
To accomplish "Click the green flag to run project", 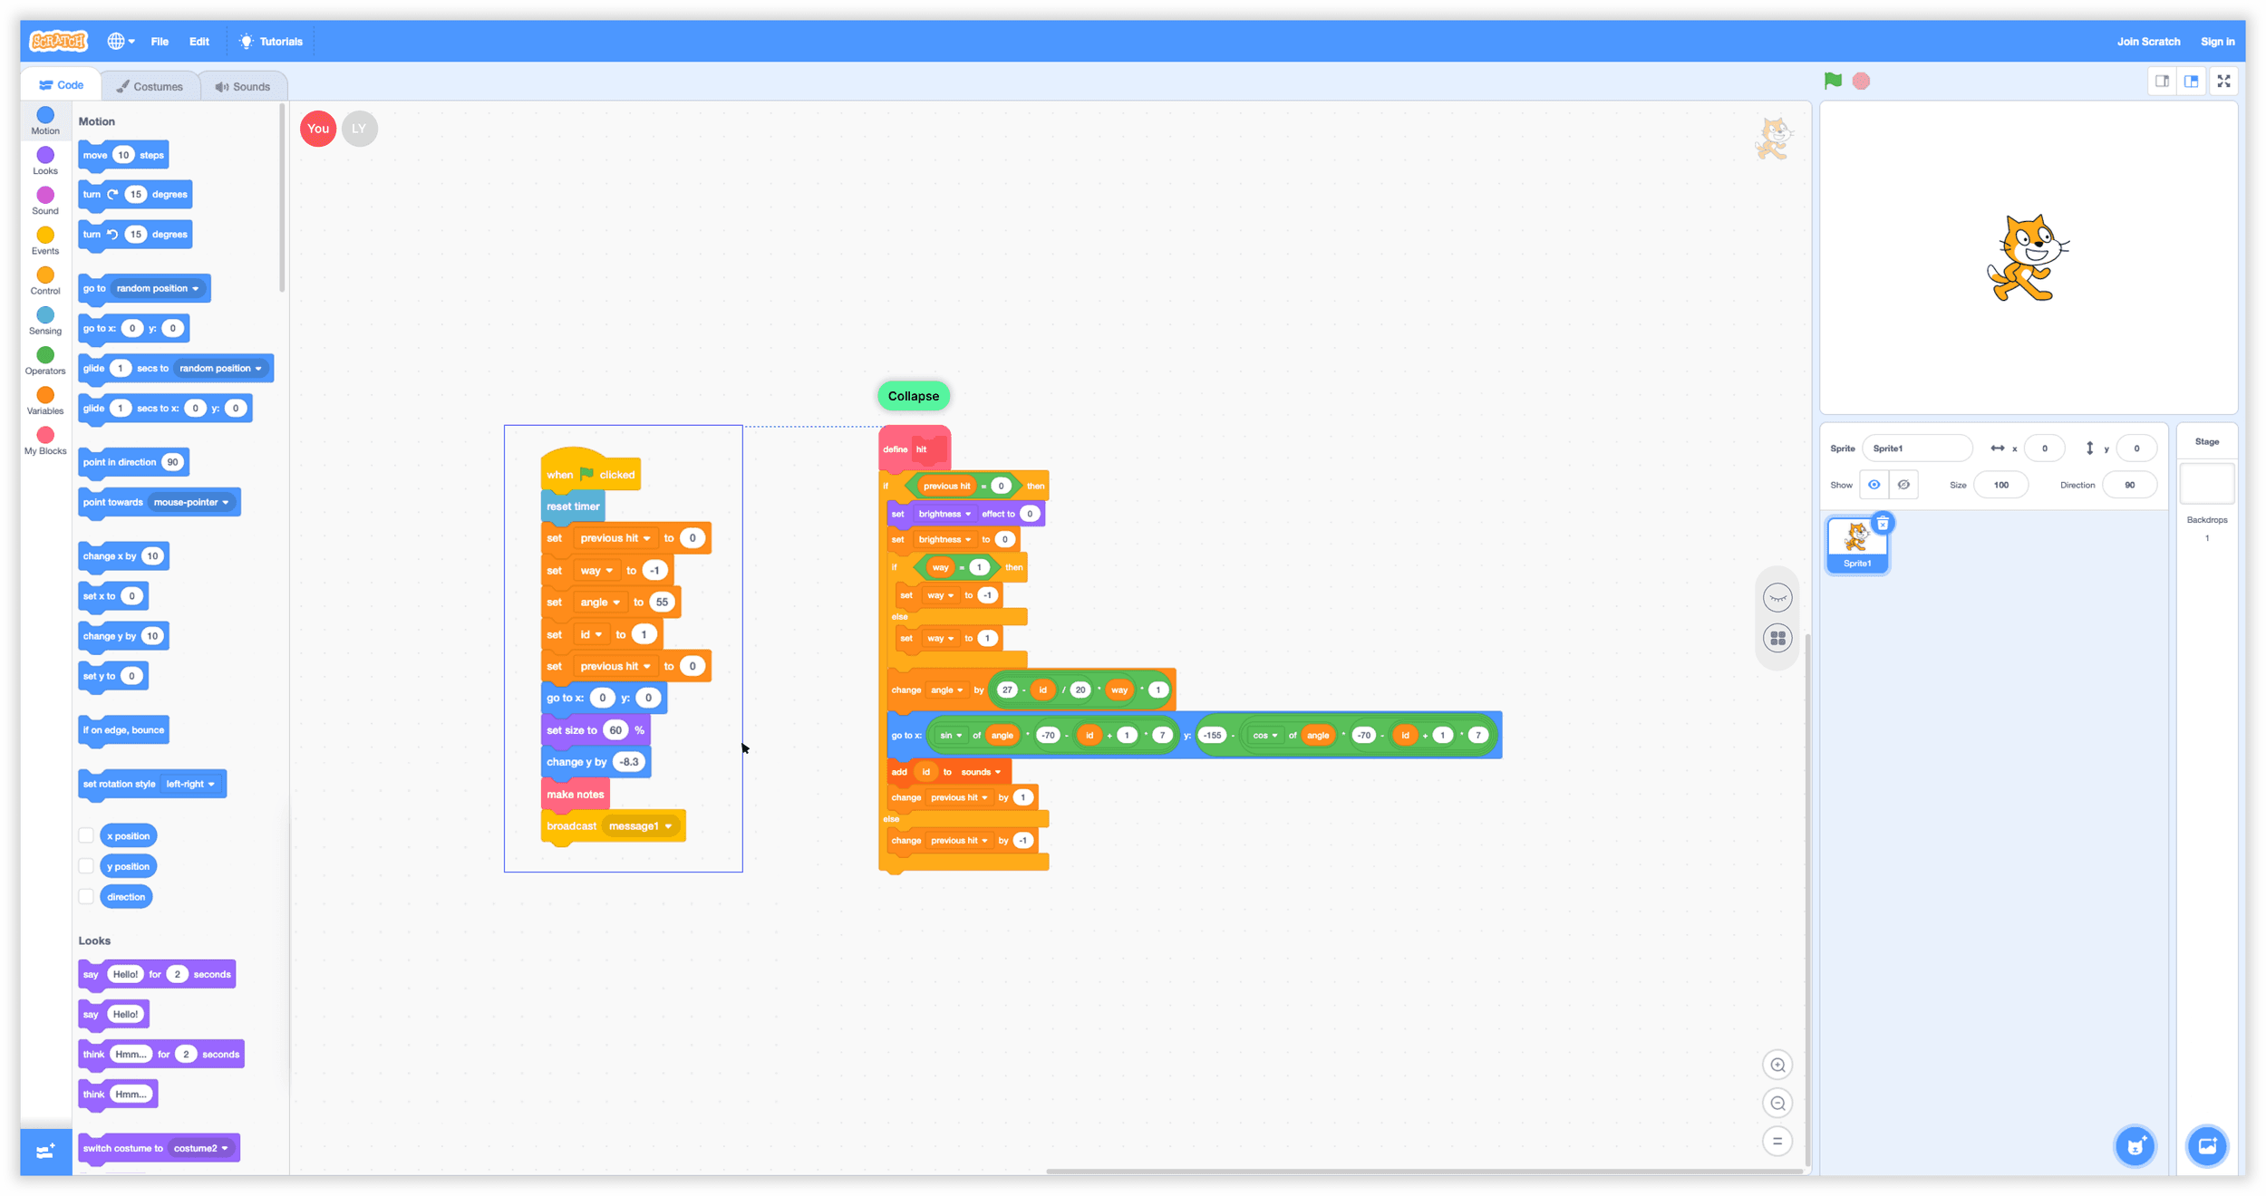I will [1832, 81].
